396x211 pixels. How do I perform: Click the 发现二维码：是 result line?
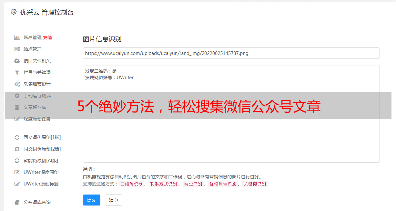(x=101, y=71)
